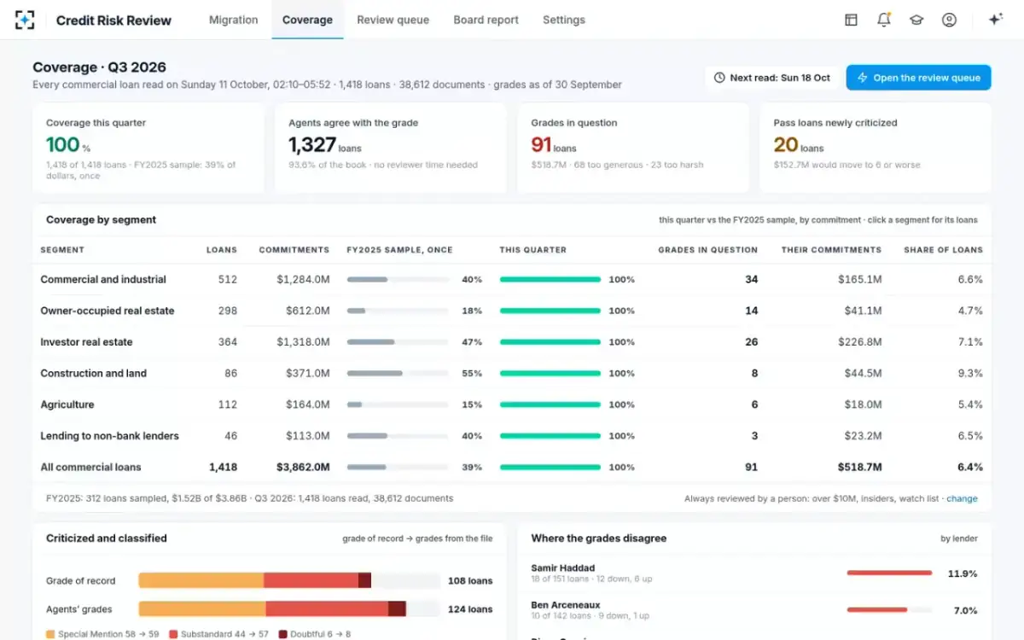Go to the Board report tab
The height and width of the screenshot is (640, 1024).
tap(486, 20)
